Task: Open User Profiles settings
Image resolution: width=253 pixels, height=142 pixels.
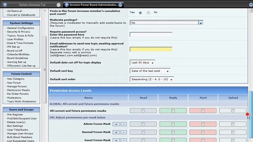Action: point(15,39)
